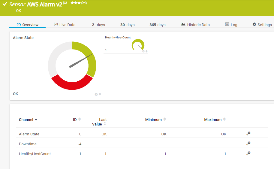Click the sensor name AWS Alarm v2

tap(44, 4)
